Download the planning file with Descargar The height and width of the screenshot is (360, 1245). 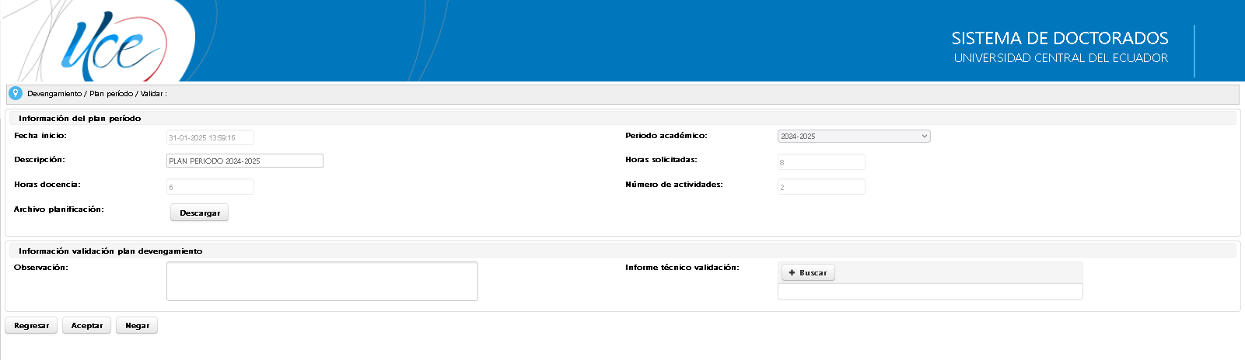(200, 213)
